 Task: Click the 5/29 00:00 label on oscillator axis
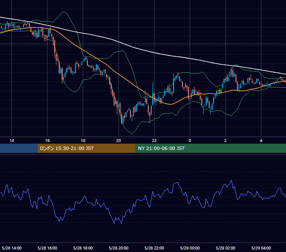[190, 248]
